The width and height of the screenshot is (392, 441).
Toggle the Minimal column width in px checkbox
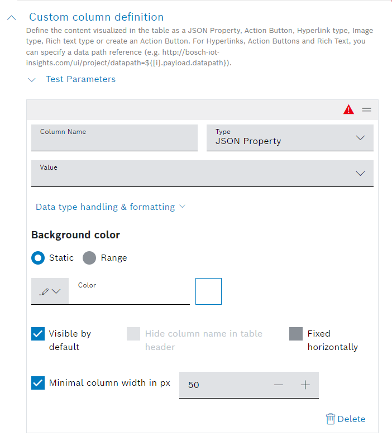(x=38, y=383)
